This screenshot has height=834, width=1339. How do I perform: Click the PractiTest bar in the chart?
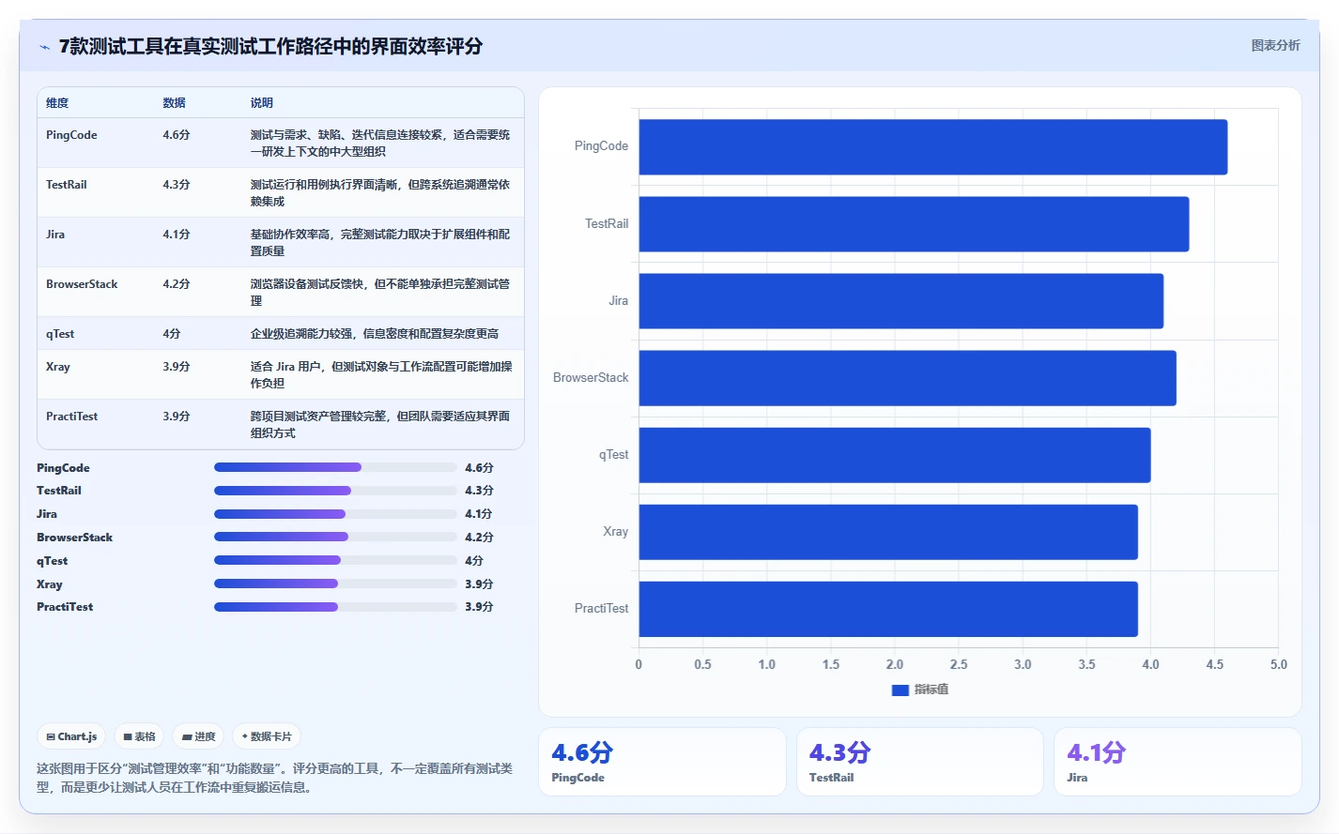tap(888, 609)
